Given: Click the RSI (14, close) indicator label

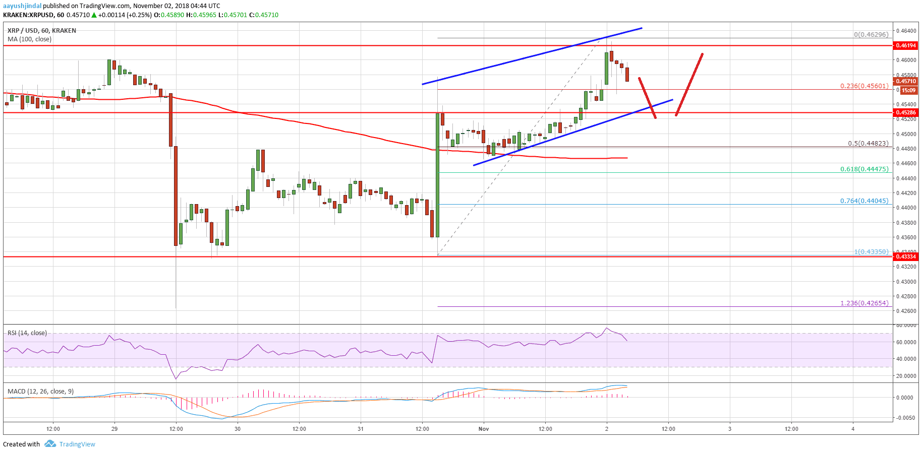Looking at the screenshot, I should [27, 333].
